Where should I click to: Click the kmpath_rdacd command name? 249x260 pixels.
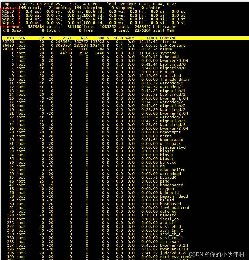(x=174, y=196)
